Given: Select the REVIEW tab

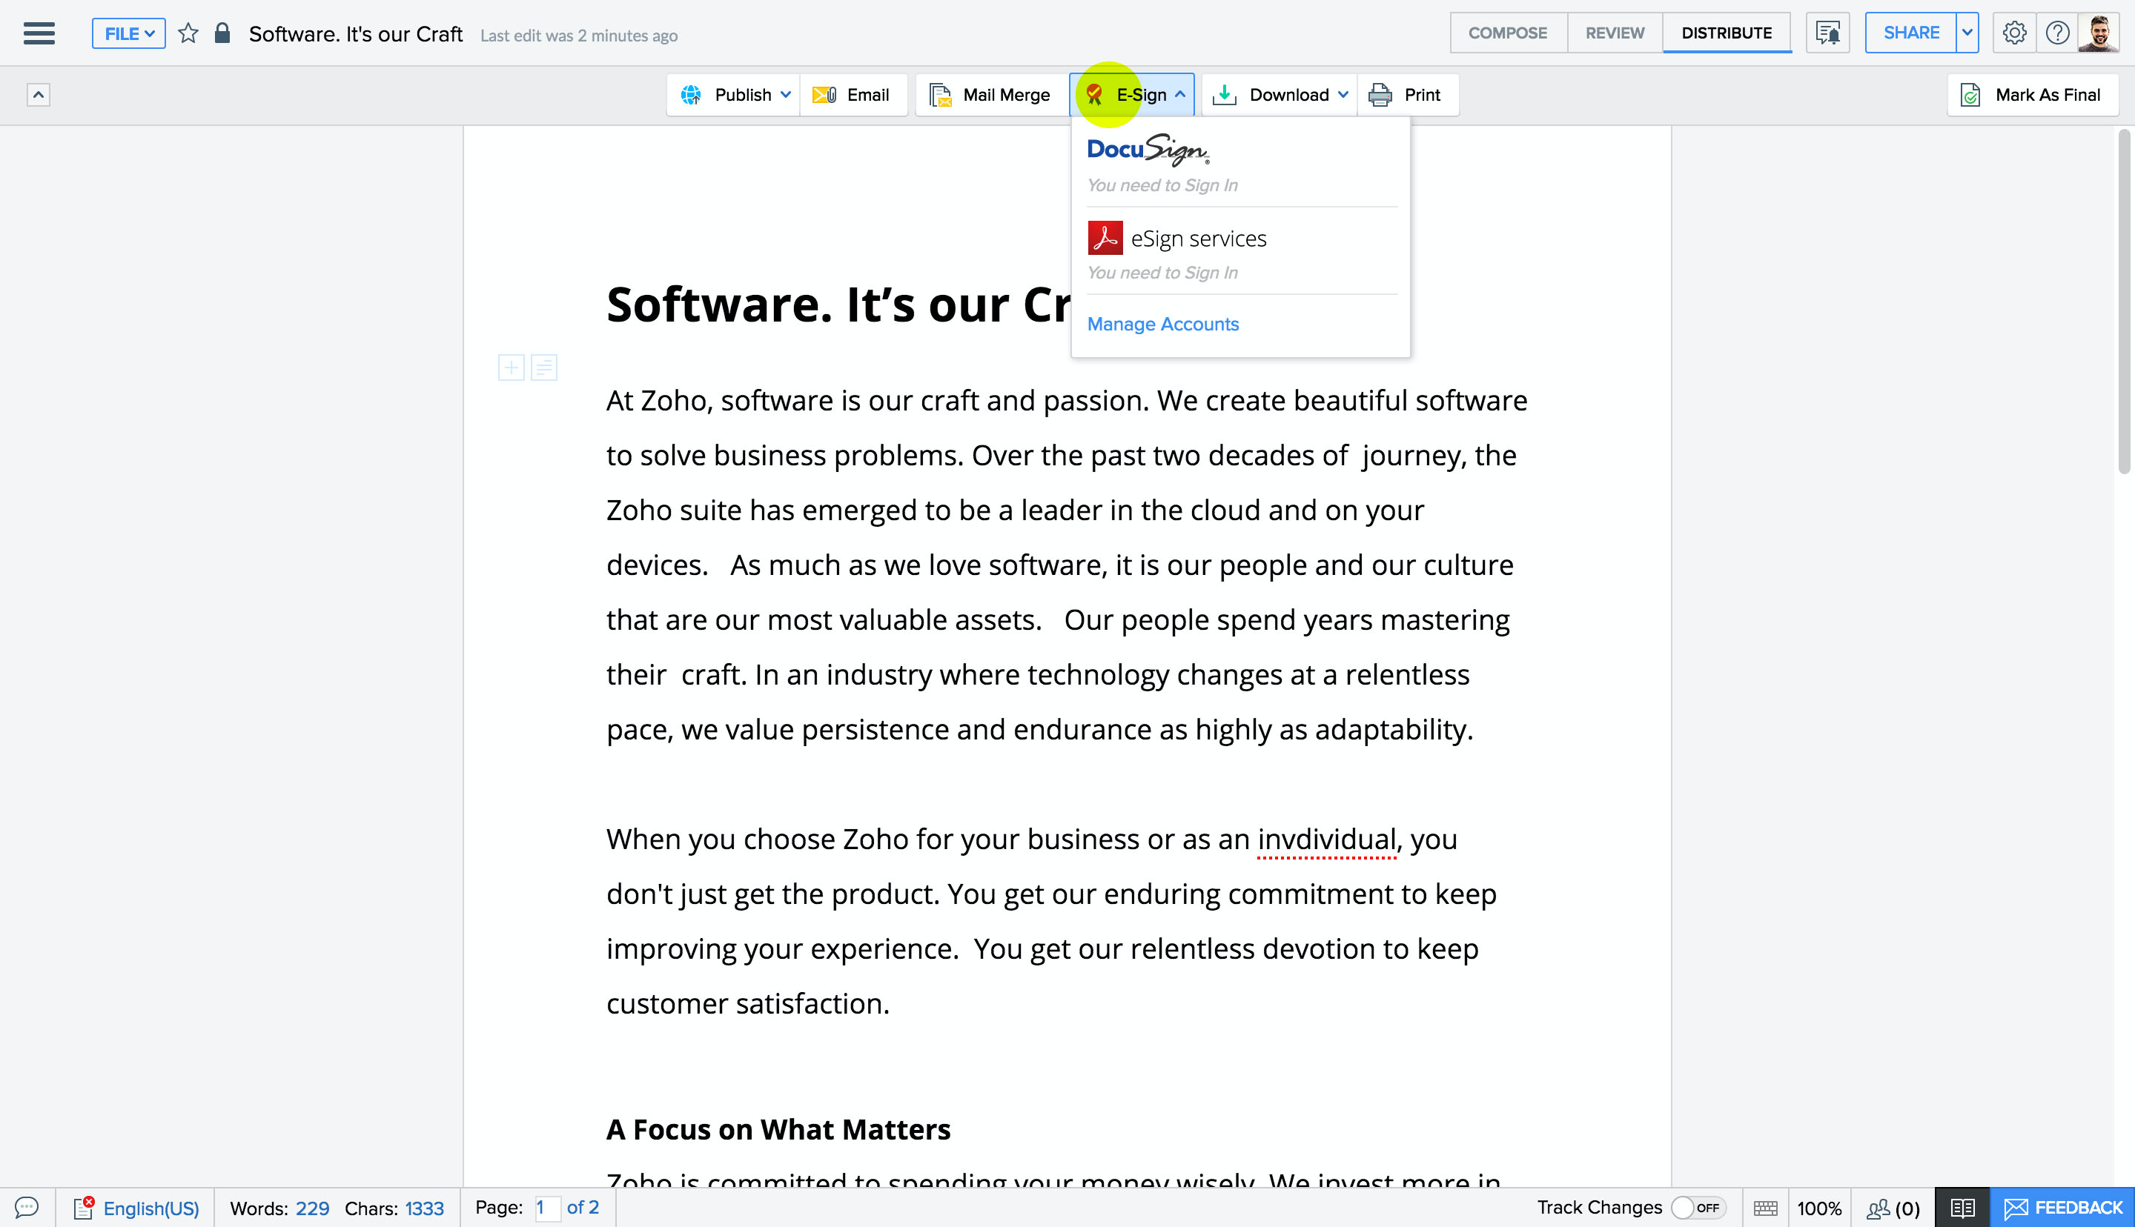Looking at the screenshot, I should [1615, 33].
